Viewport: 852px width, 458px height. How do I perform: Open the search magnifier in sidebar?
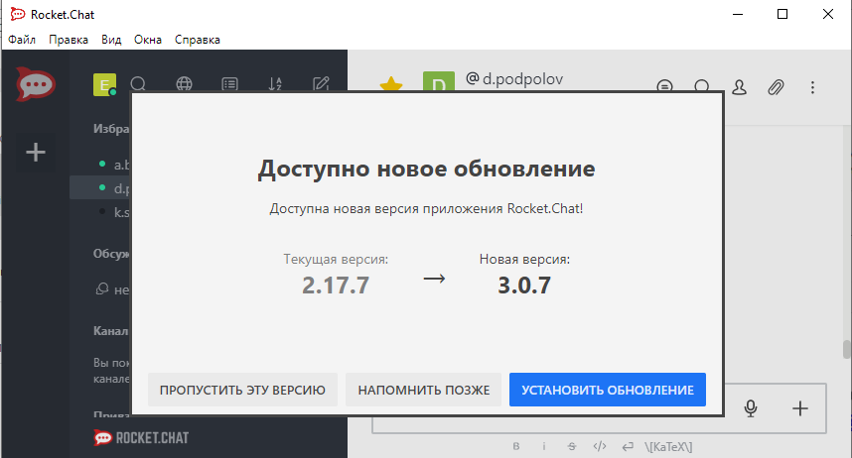point(139,84)
